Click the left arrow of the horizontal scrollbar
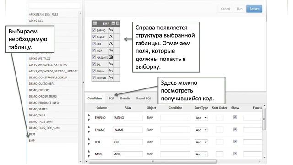Viewport: 293px width, 165px height. tap(87, 161)
